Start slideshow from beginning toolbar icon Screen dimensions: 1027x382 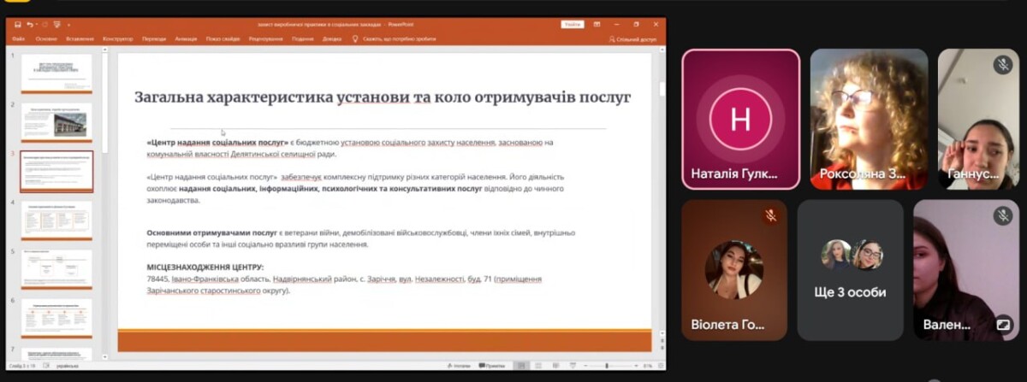pos(56,25)
